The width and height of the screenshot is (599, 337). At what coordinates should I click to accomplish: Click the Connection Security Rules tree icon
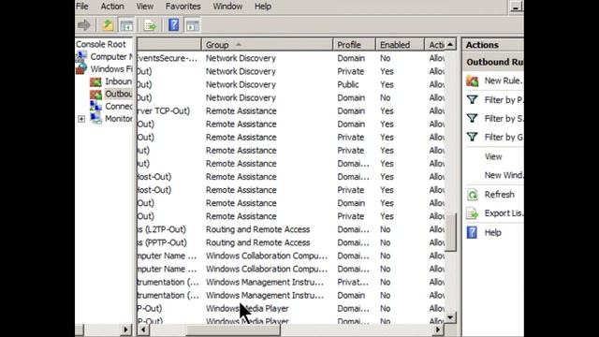[x=95, y=106]
